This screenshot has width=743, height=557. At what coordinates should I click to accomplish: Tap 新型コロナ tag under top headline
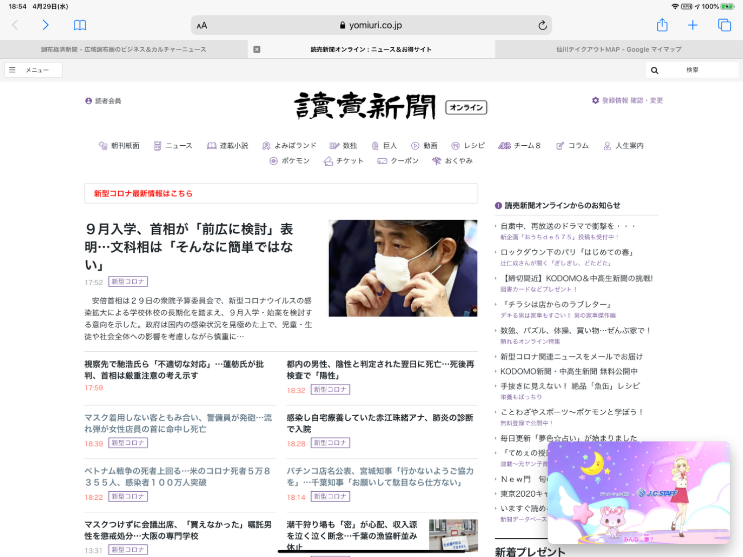click(x=128, y=282)
